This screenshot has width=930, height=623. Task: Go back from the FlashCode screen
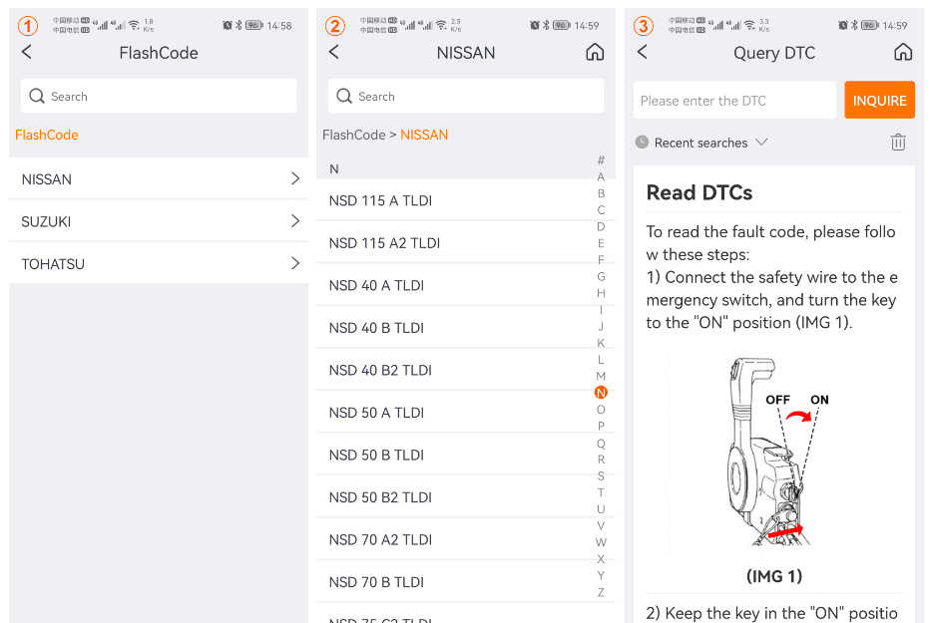point(27,52)
